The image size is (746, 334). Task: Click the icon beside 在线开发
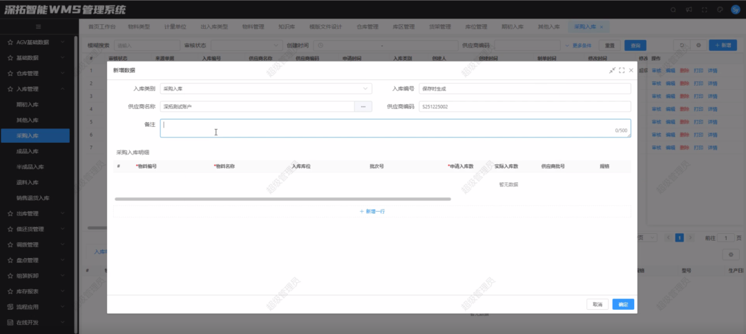(10, 322)
